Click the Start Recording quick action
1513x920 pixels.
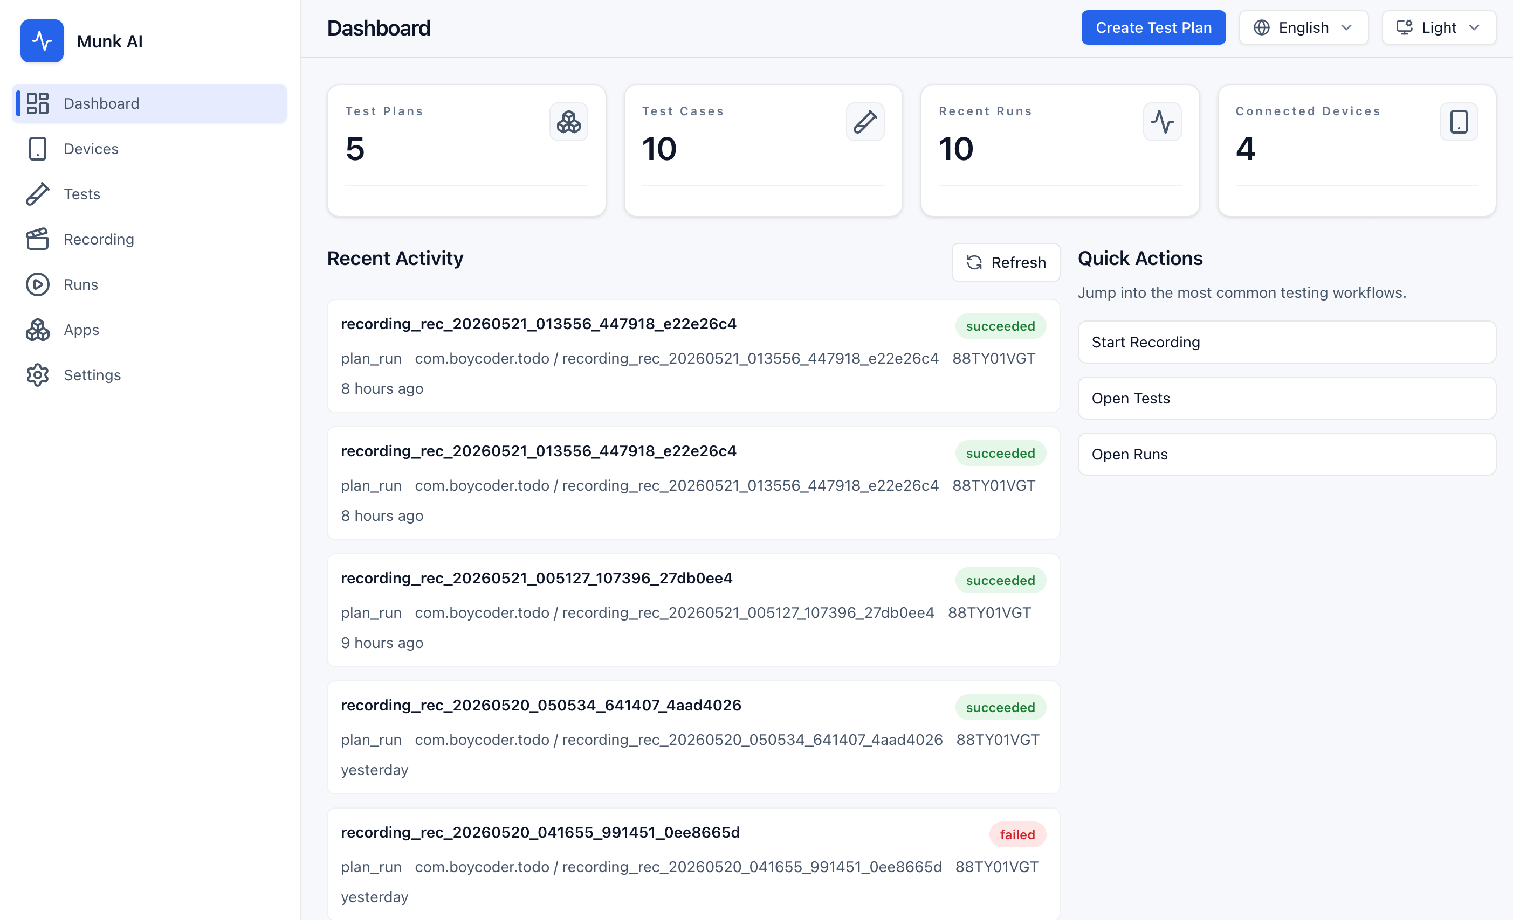(x=1287, y=342)
